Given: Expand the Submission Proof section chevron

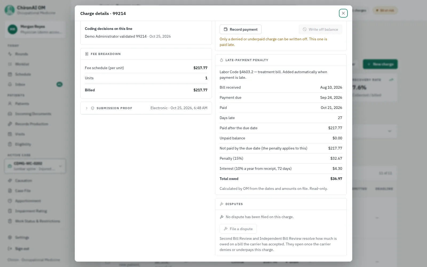Looking at the screenshot, I should pos(87,108).
